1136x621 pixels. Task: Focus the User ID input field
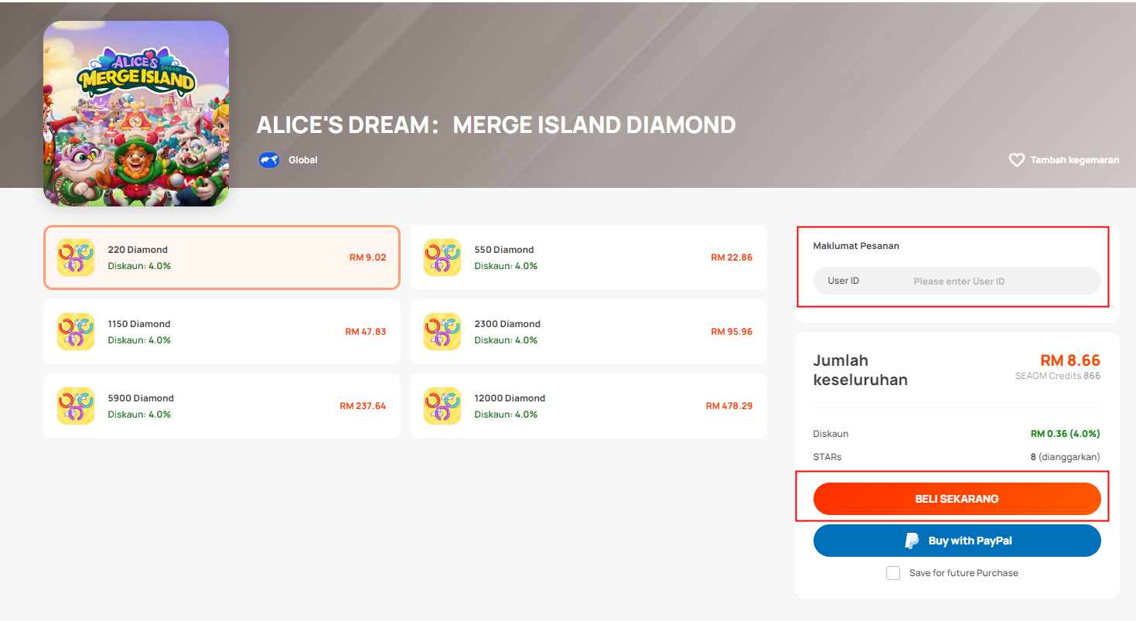coord(957,281)
